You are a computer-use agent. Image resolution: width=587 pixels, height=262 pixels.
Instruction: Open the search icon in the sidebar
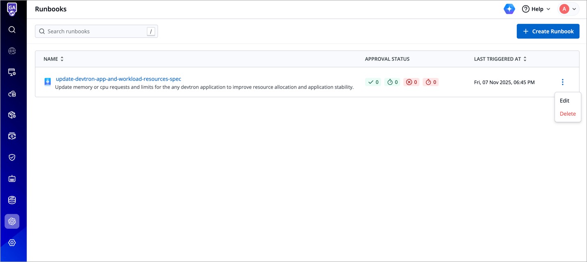tap(12, 30)
